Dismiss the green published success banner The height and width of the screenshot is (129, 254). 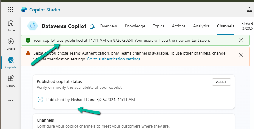pos(241,40)
